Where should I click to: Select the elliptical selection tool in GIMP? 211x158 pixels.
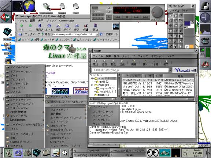tap(175, 16)
